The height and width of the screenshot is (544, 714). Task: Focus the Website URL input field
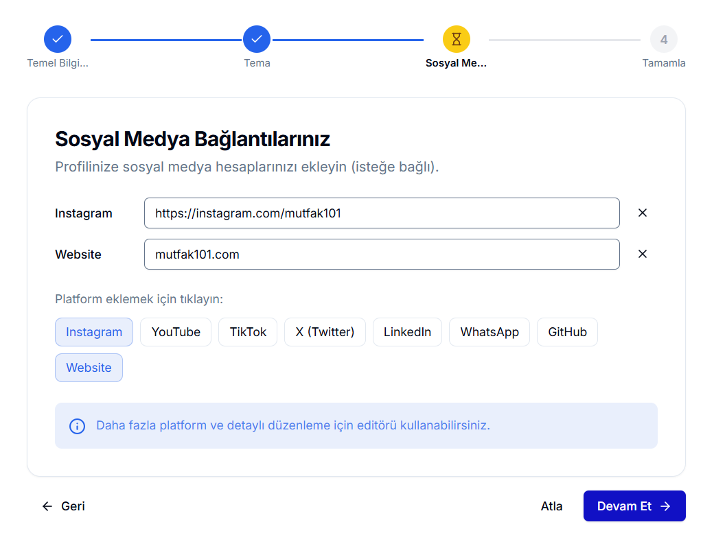coord(382,255)
